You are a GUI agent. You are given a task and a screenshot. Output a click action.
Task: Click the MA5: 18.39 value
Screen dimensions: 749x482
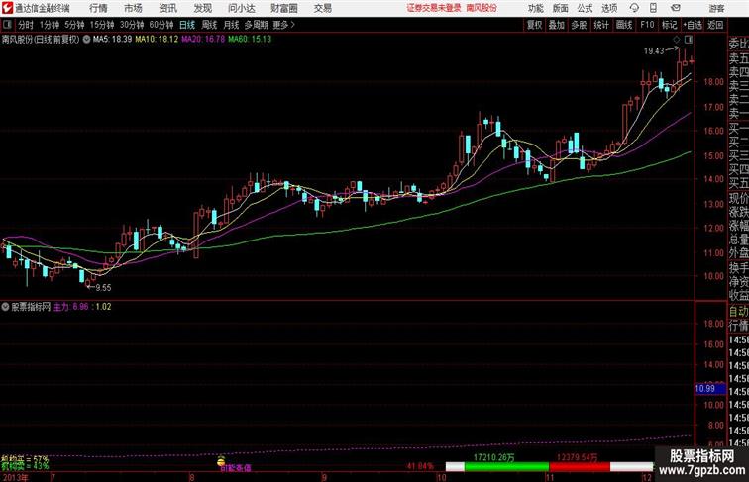[x=112, y=40]
